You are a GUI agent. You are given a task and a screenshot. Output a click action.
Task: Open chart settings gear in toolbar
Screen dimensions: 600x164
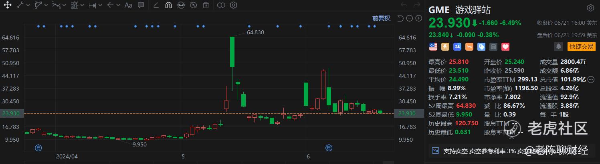pyautogui.click(x=234, y=5)
